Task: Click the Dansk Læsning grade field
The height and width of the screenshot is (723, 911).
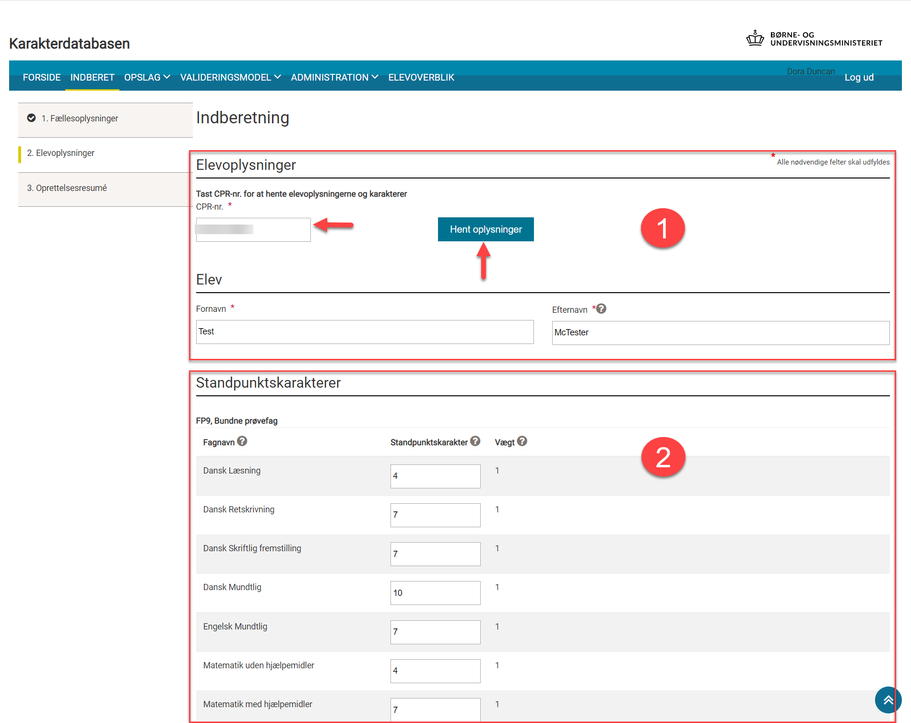Action: 435,476
